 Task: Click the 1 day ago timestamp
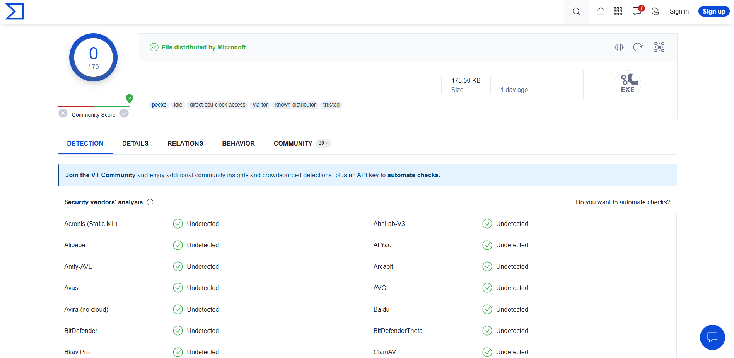pos(514,90)
